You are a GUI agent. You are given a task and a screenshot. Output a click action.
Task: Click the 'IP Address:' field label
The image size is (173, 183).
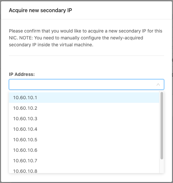click(22, 74)
